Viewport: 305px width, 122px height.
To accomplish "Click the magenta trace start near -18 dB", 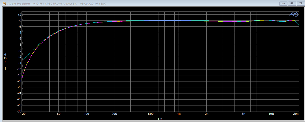I will pyautogui.click(x=23, y=77).
